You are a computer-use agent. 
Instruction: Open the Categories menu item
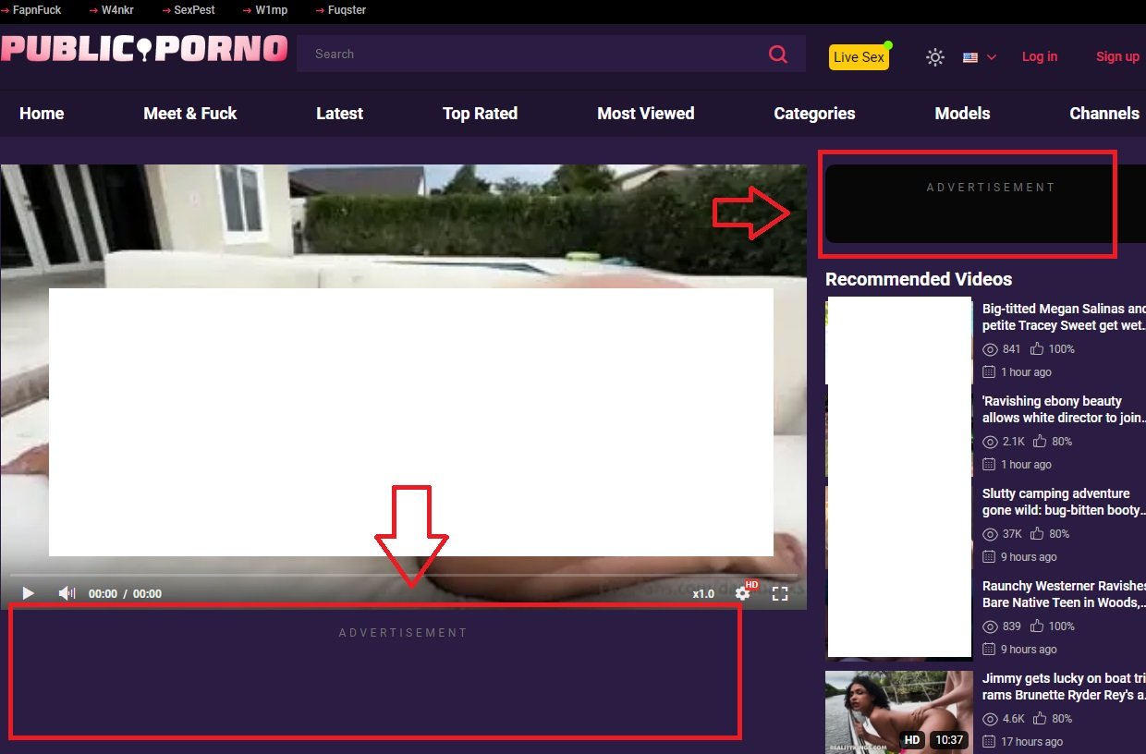point(814,114)
